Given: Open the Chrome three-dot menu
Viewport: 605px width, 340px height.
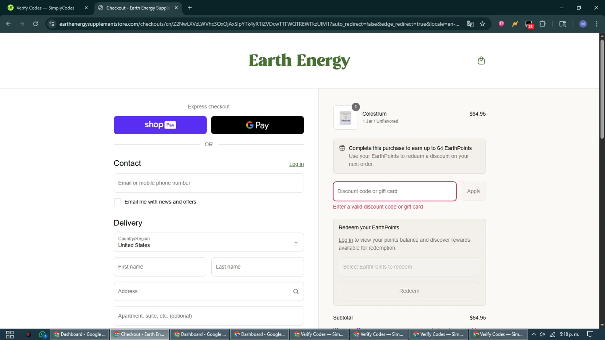Looking at the screenshot, I should (597, 24).
